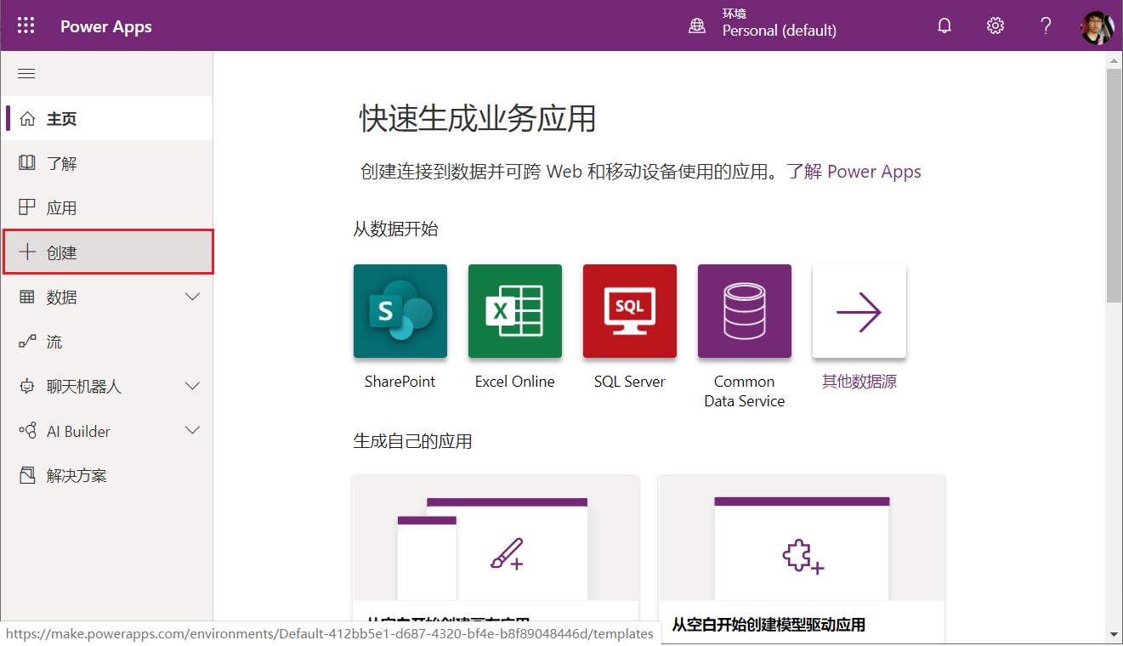Open the model-driven app card thumbnail

coord(802,539)
